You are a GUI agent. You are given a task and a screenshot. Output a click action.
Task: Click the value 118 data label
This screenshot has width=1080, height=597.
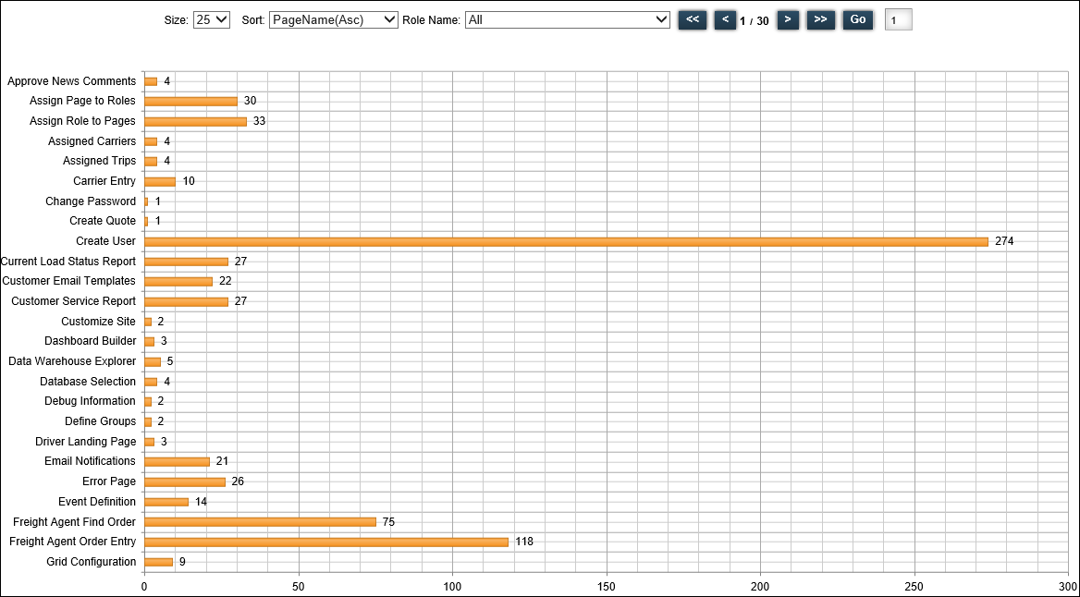[x=524, y=542]
